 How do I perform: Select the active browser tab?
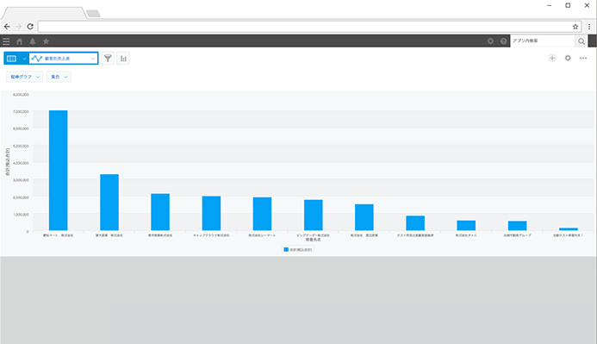pos(44,13)
